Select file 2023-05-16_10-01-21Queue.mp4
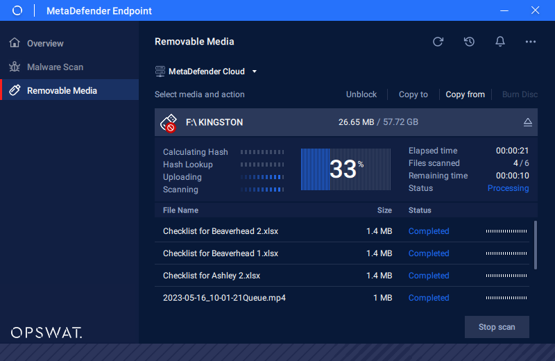Viewport: 555px width, 361px height. (224, 298)
